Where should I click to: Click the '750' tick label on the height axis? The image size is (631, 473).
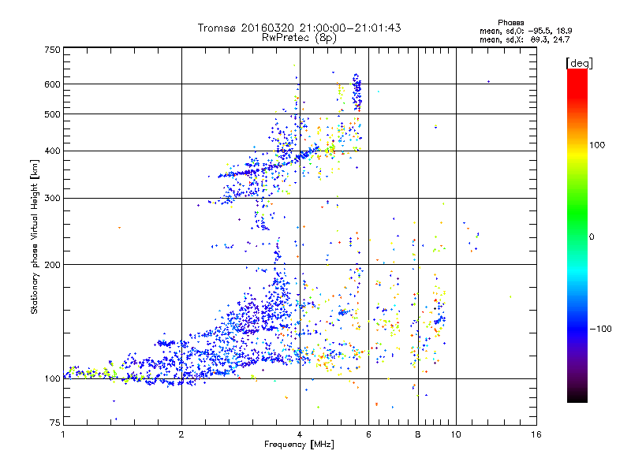(x=52, y=50)
